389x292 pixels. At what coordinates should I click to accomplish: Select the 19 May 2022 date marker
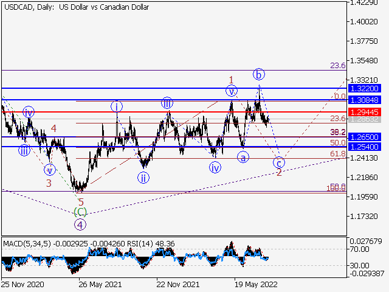coord(255,284)
